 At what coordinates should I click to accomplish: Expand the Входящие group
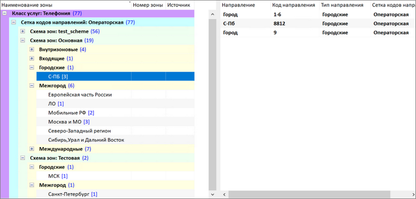pos(32,58)
